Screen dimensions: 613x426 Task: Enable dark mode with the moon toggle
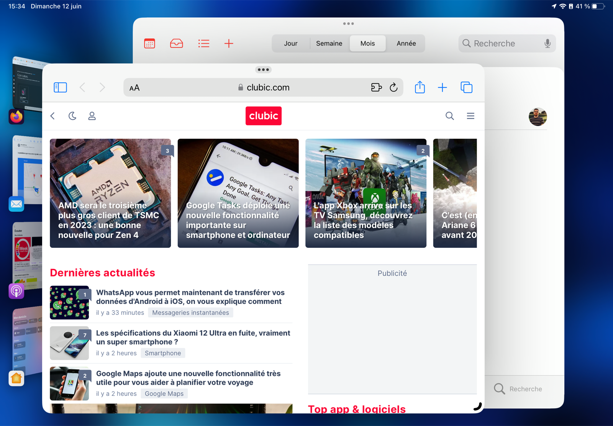[x=73, y=116]
